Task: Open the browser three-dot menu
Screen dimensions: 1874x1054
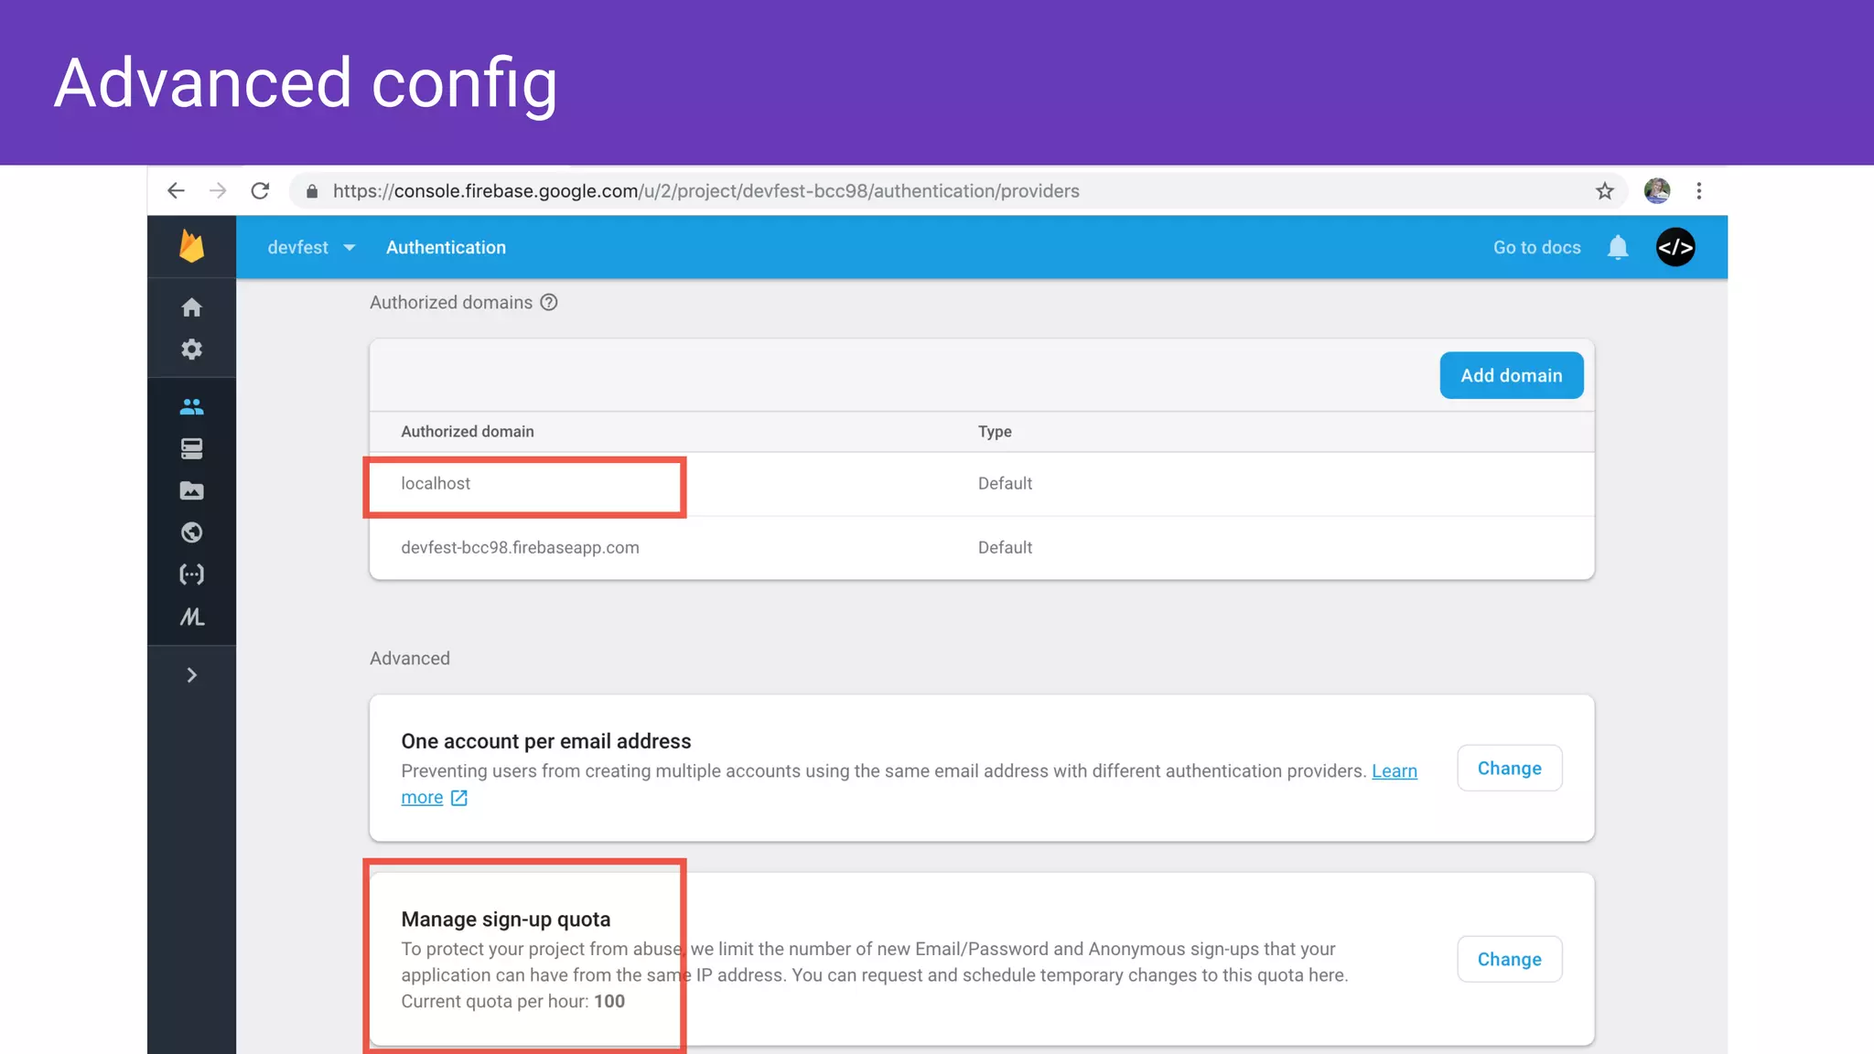Action: [1699, 191]
